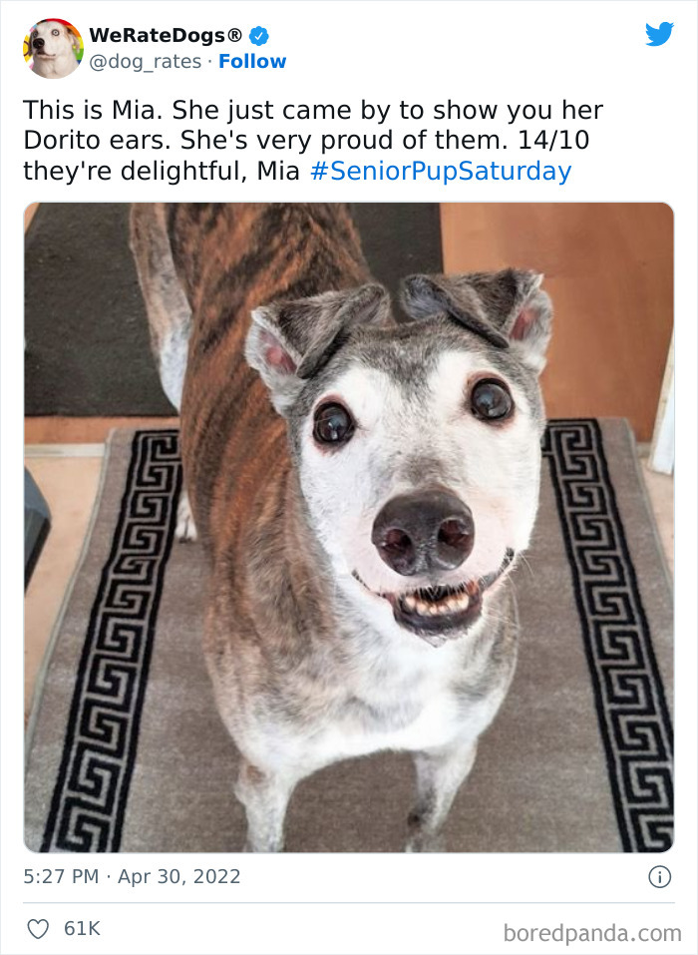Click the tweet text about Dorito ears
This screenshot has width=698, height=955.
coord(313,140)
